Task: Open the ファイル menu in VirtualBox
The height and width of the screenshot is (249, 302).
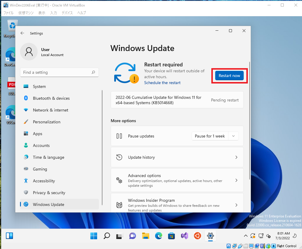Action: [x=9, y=13]
